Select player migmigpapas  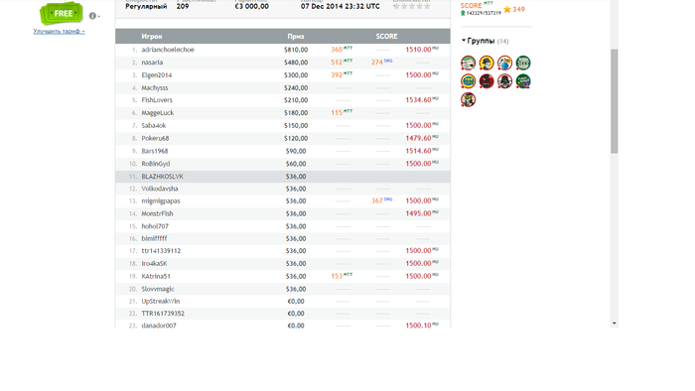point(161,201)
